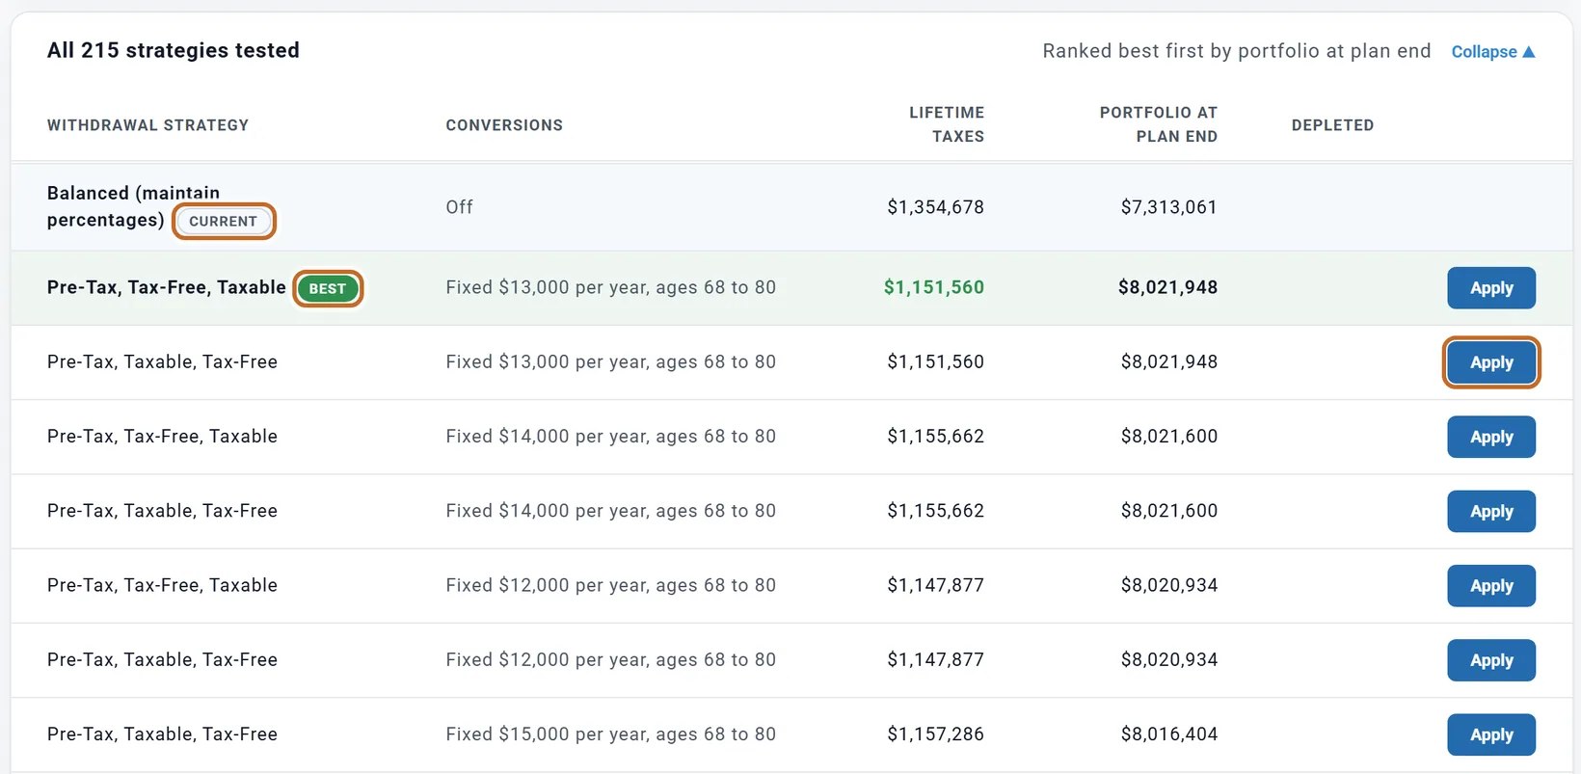Select the "Conversions" column header
Viewport: 1581px width, 774px height.
[x=504, y=125]
